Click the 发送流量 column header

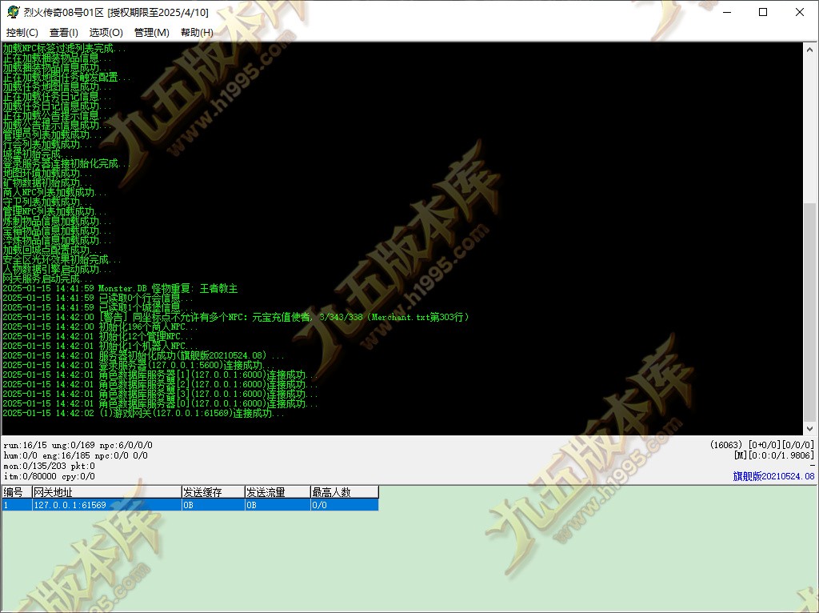(x=278, y=491)
